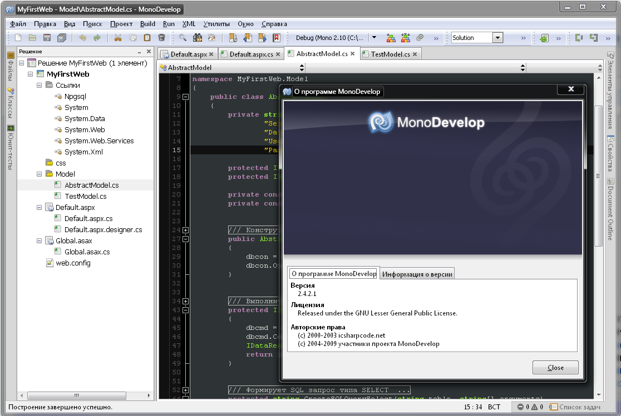Click the New File toolbar icon
Screen dimensions: 621x416
click(x=18, y=38)
